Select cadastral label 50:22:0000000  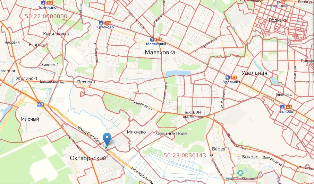tap(46, 16)
